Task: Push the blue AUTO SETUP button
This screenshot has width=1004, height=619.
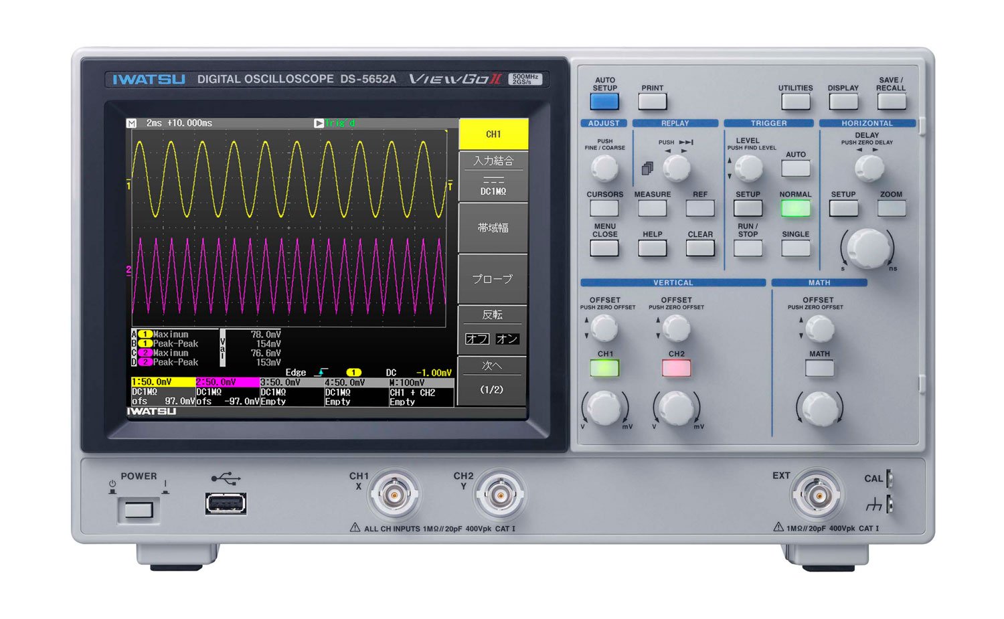Action: coord(604,101)
